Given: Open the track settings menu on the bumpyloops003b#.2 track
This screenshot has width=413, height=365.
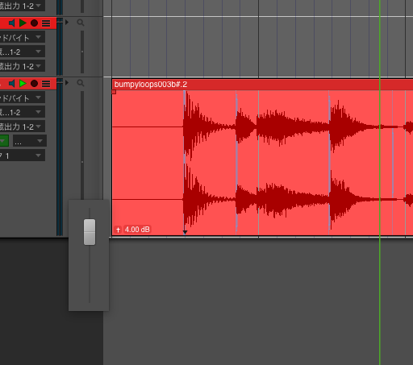Looking at the screenshot, I should (46, 84).
